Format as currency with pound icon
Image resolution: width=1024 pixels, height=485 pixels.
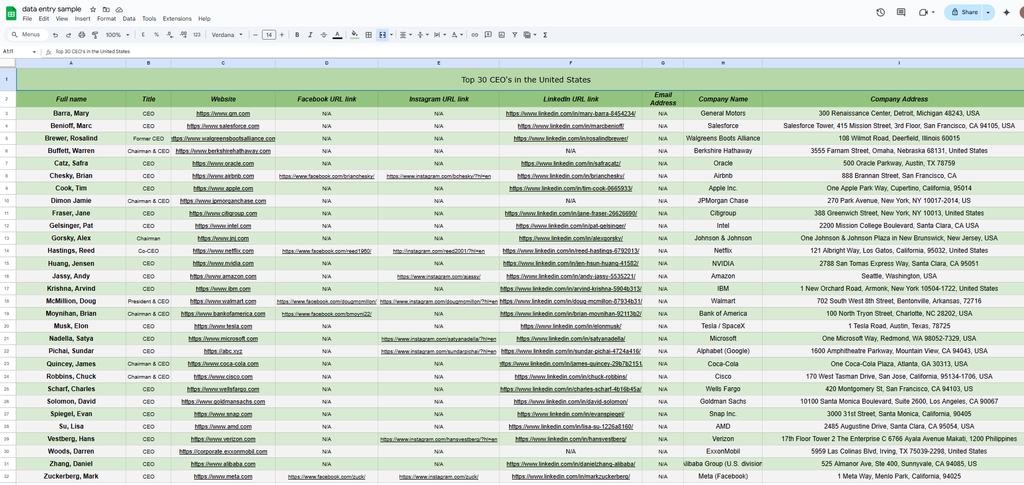(143, 35)
